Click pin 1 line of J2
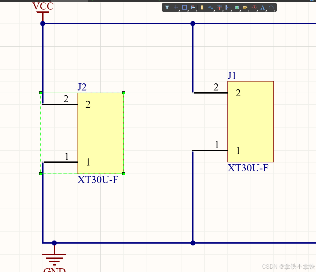Viewport: 316px width, 272px height. (60, 162)
